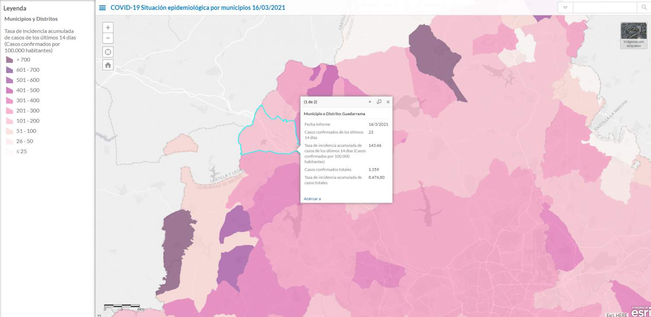This screenshot has width=651, height=317.
Task: Click the find my location icon
Action: pyautogui.click(x=108, y=52)
